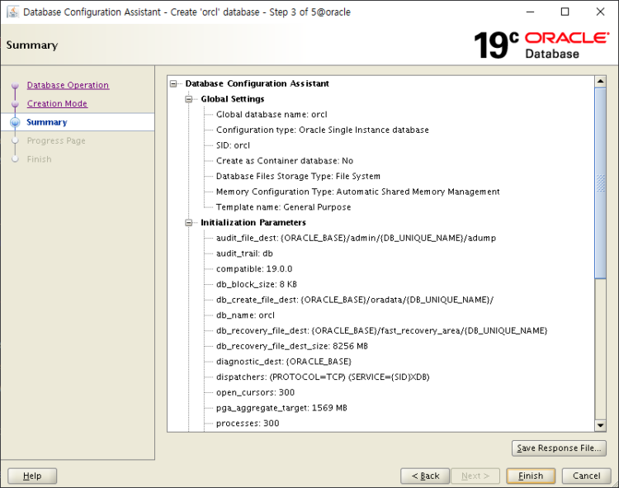Collapse the Global Settings tree node

pyautogui.click(x=189, y=99)
